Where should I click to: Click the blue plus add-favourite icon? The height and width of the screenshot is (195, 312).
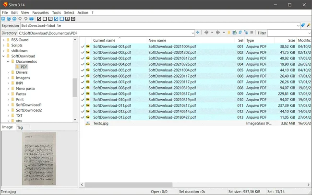coord(198,33)
